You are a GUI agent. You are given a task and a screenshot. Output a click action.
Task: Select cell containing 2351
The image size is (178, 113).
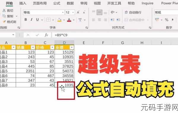pos(26,71)
